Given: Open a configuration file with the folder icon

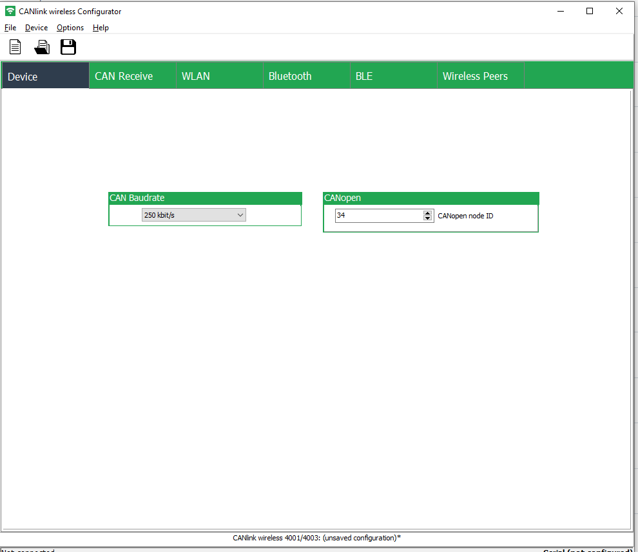Looking at the screenshot, I should pyautogui.click(x=41, y=46).
